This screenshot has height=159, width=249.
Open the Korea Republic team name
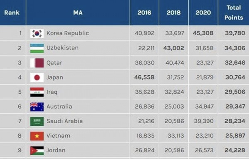tap(68, 33)
